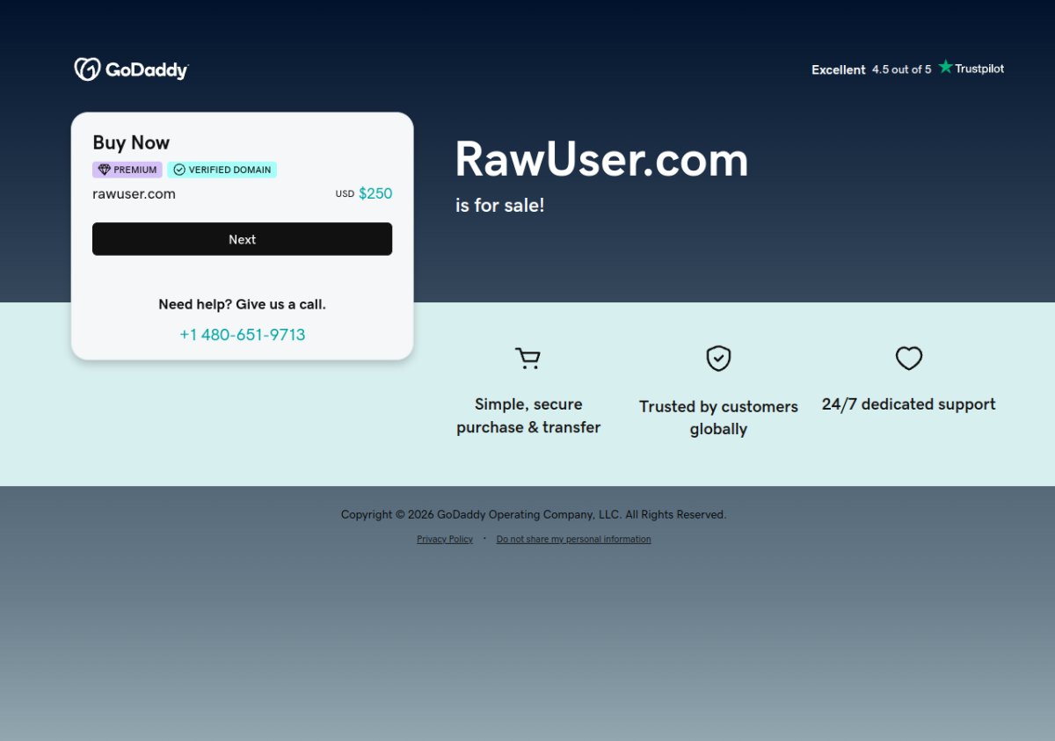1055x741 pixels.
Task: Click 'Need help? Give us a call.'
Action: click(x=243, y=304)
